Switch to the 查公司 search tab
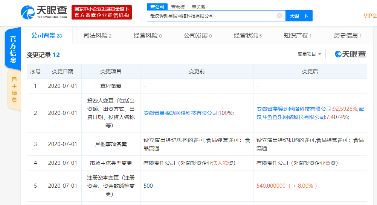This screenshot has height=205, width=377. tap(157, 7)
